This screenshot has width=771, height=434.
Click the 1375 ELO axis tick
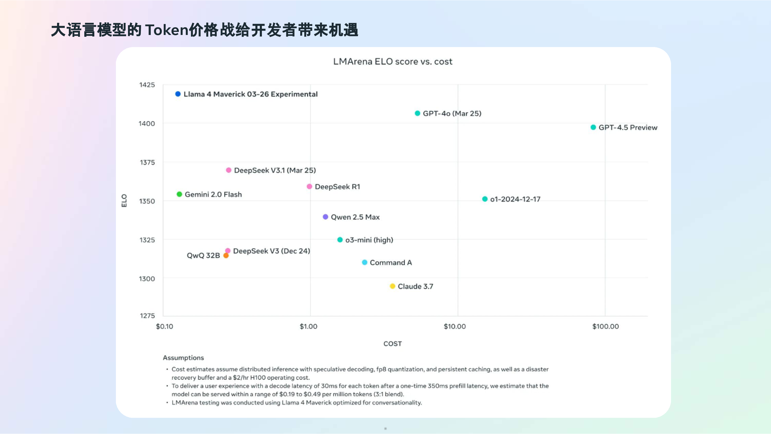(x=147, y=163)
